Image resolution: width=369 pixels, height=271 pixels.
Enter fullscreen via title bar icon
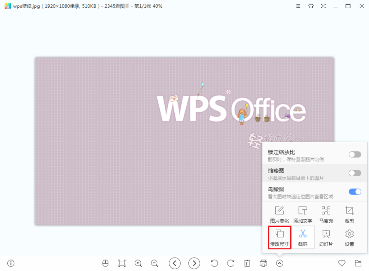[323, 6]
